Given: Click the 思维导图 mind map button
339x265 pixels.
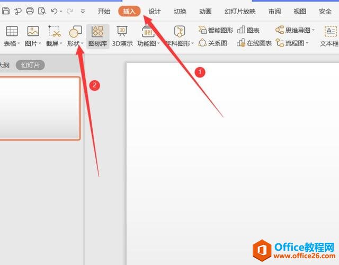Looking at the screenshot, I should click(293, 30).
